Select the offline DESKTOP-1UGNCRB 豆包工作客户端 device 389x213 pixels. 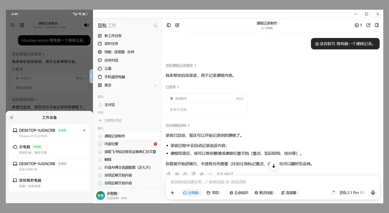(49, 166)
